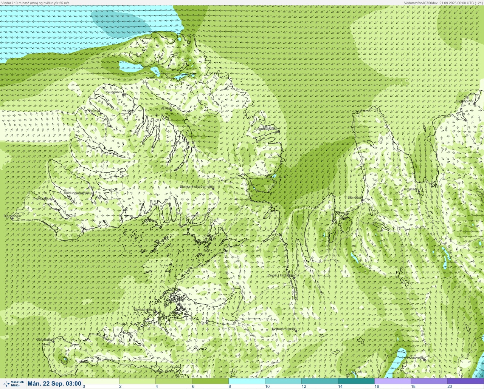Click the Holtavörðuheiði station label
The height and width of the screenshot is (389, 484).
click(x=283, y=329)
